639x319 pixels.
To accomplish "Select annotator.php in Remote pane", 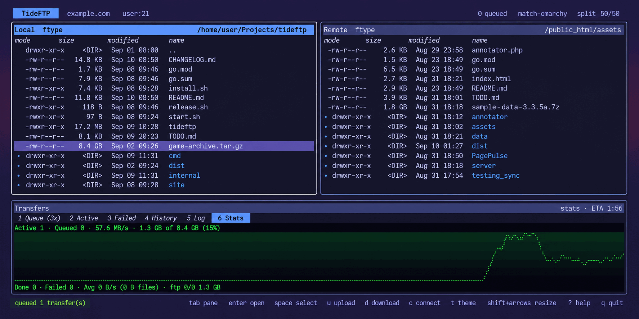I will [x=474, y=50].
